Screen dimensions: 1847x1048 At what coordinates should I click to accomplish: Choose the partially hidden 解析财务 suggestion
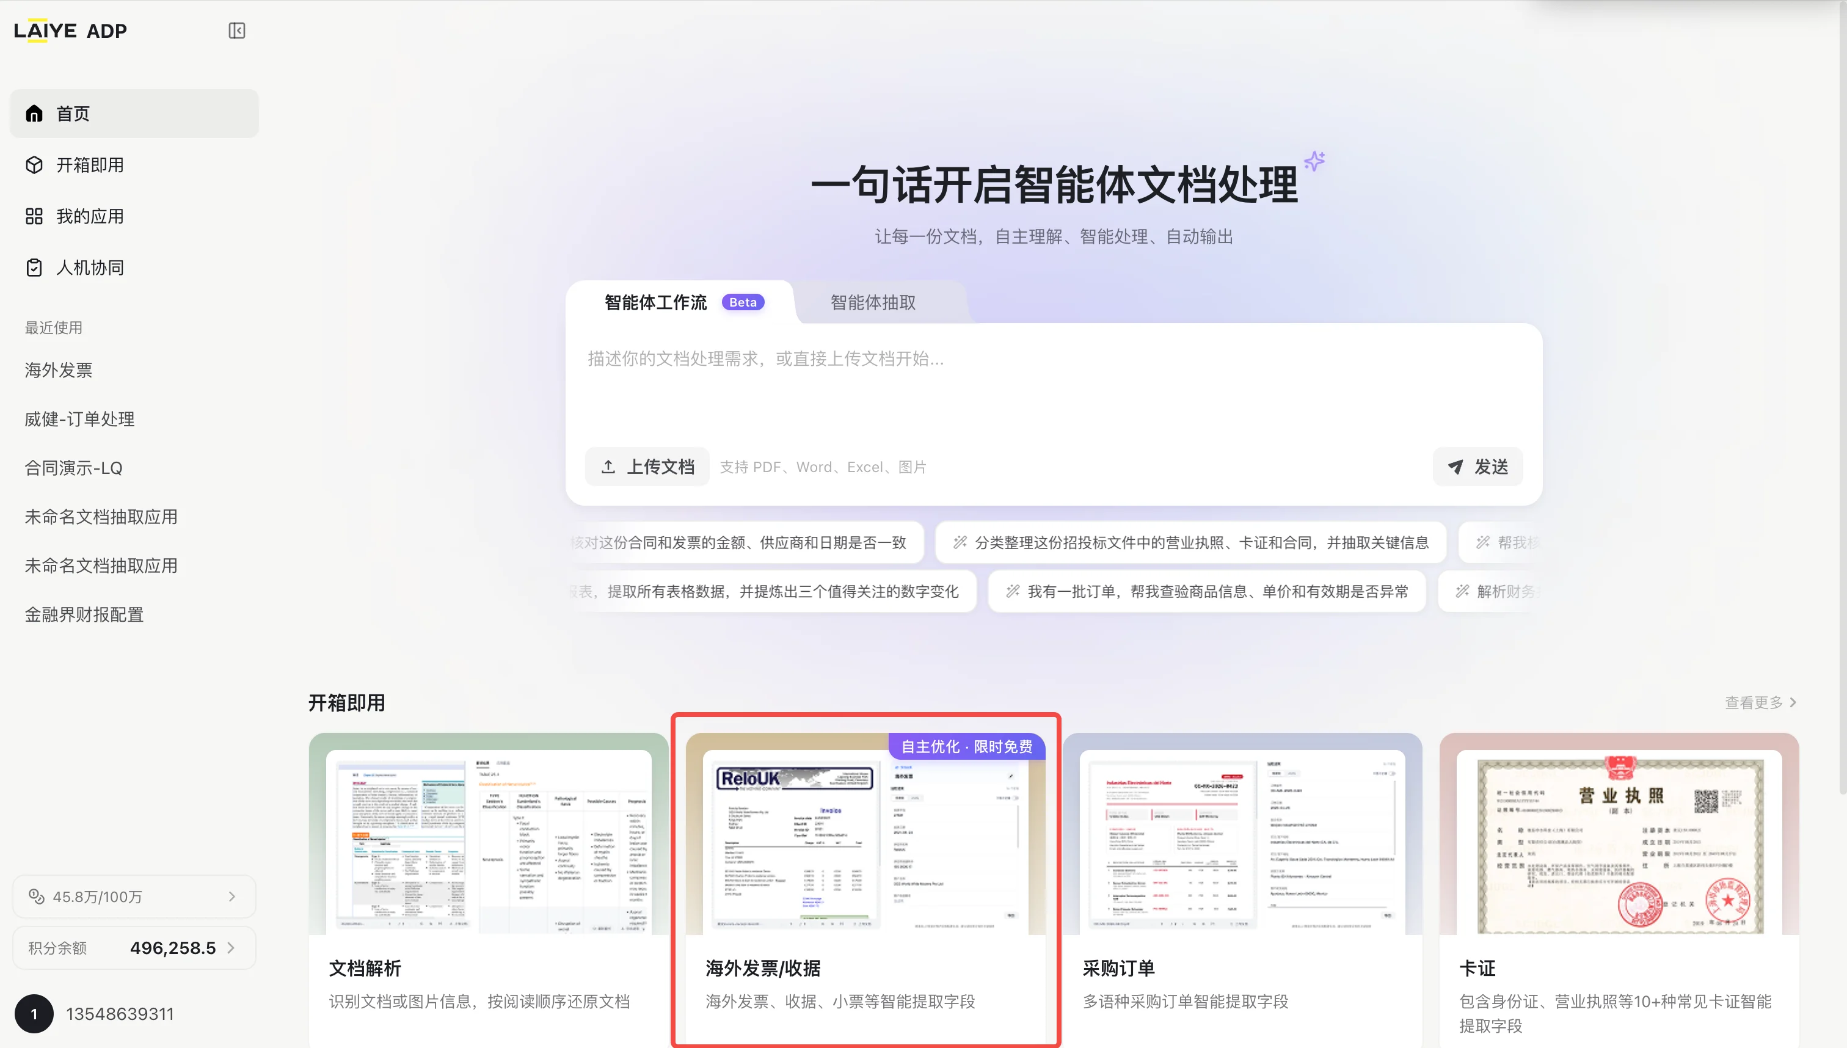(x=1490, y=592)
